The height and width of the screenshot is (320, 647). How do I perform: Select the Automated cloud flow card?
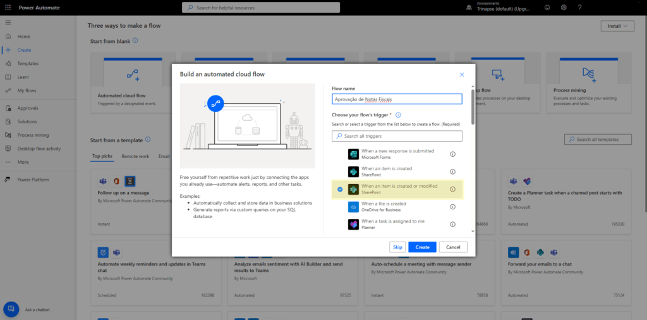coord(133,83)
